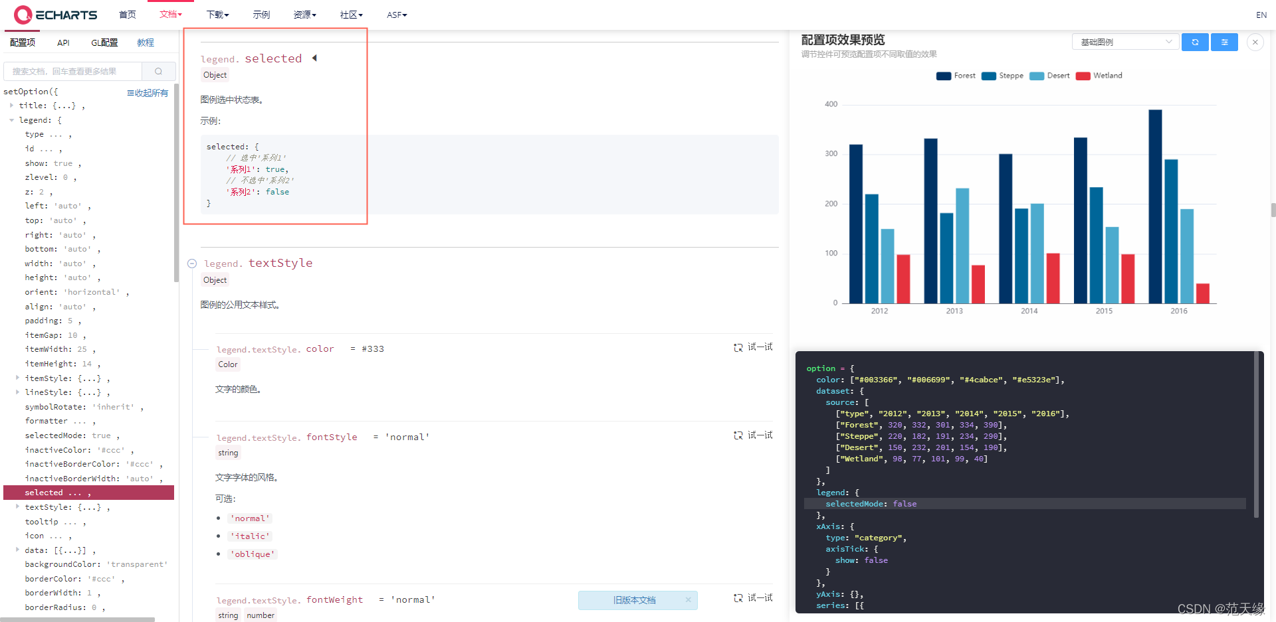Click the tree panel vertical scrollbar
Screen dimensions: 1276x622
tap(176, 183)
